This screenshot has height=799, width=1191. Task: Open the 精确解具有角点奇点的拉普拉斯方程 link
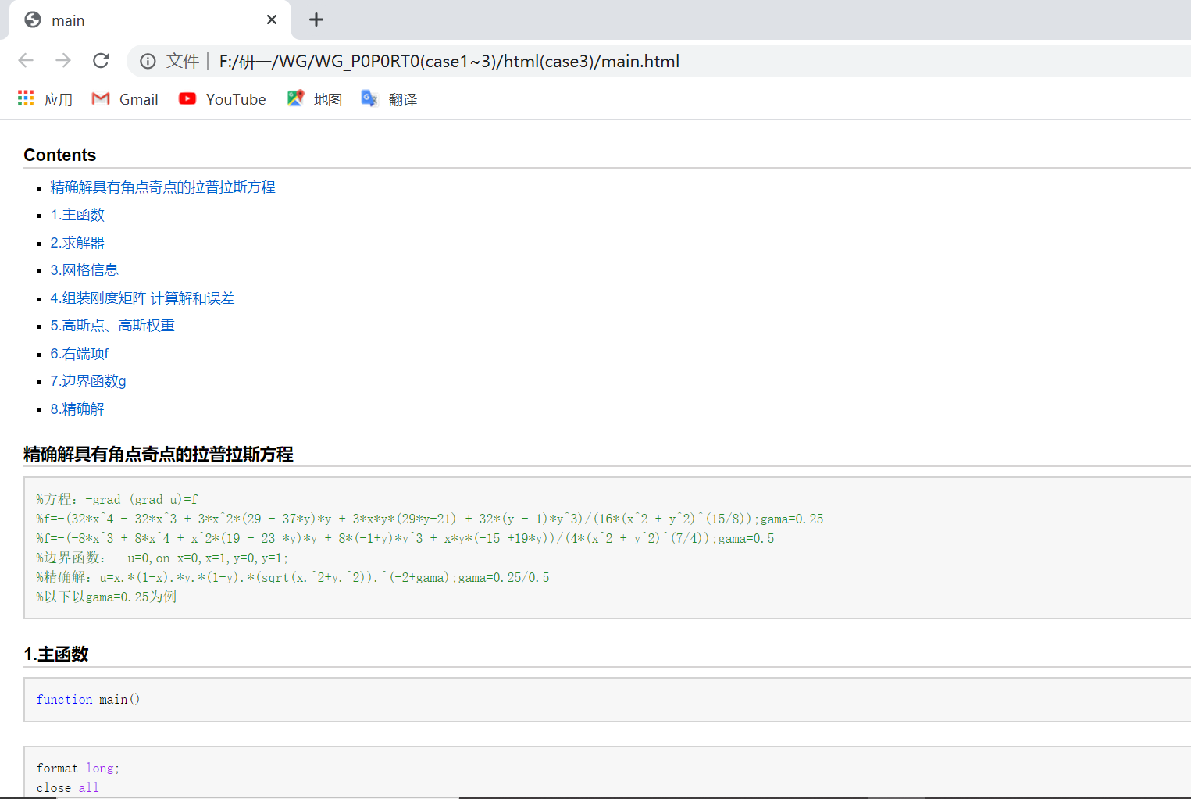point(163,187)
